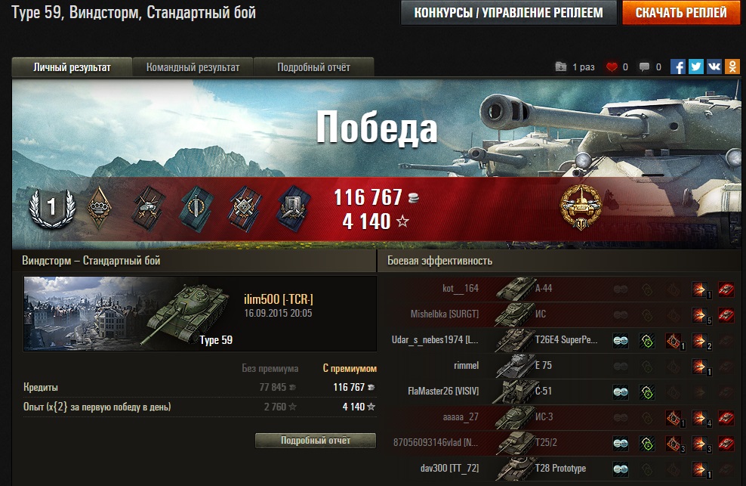Share replay via Twitter icon

tap(695, 67)
